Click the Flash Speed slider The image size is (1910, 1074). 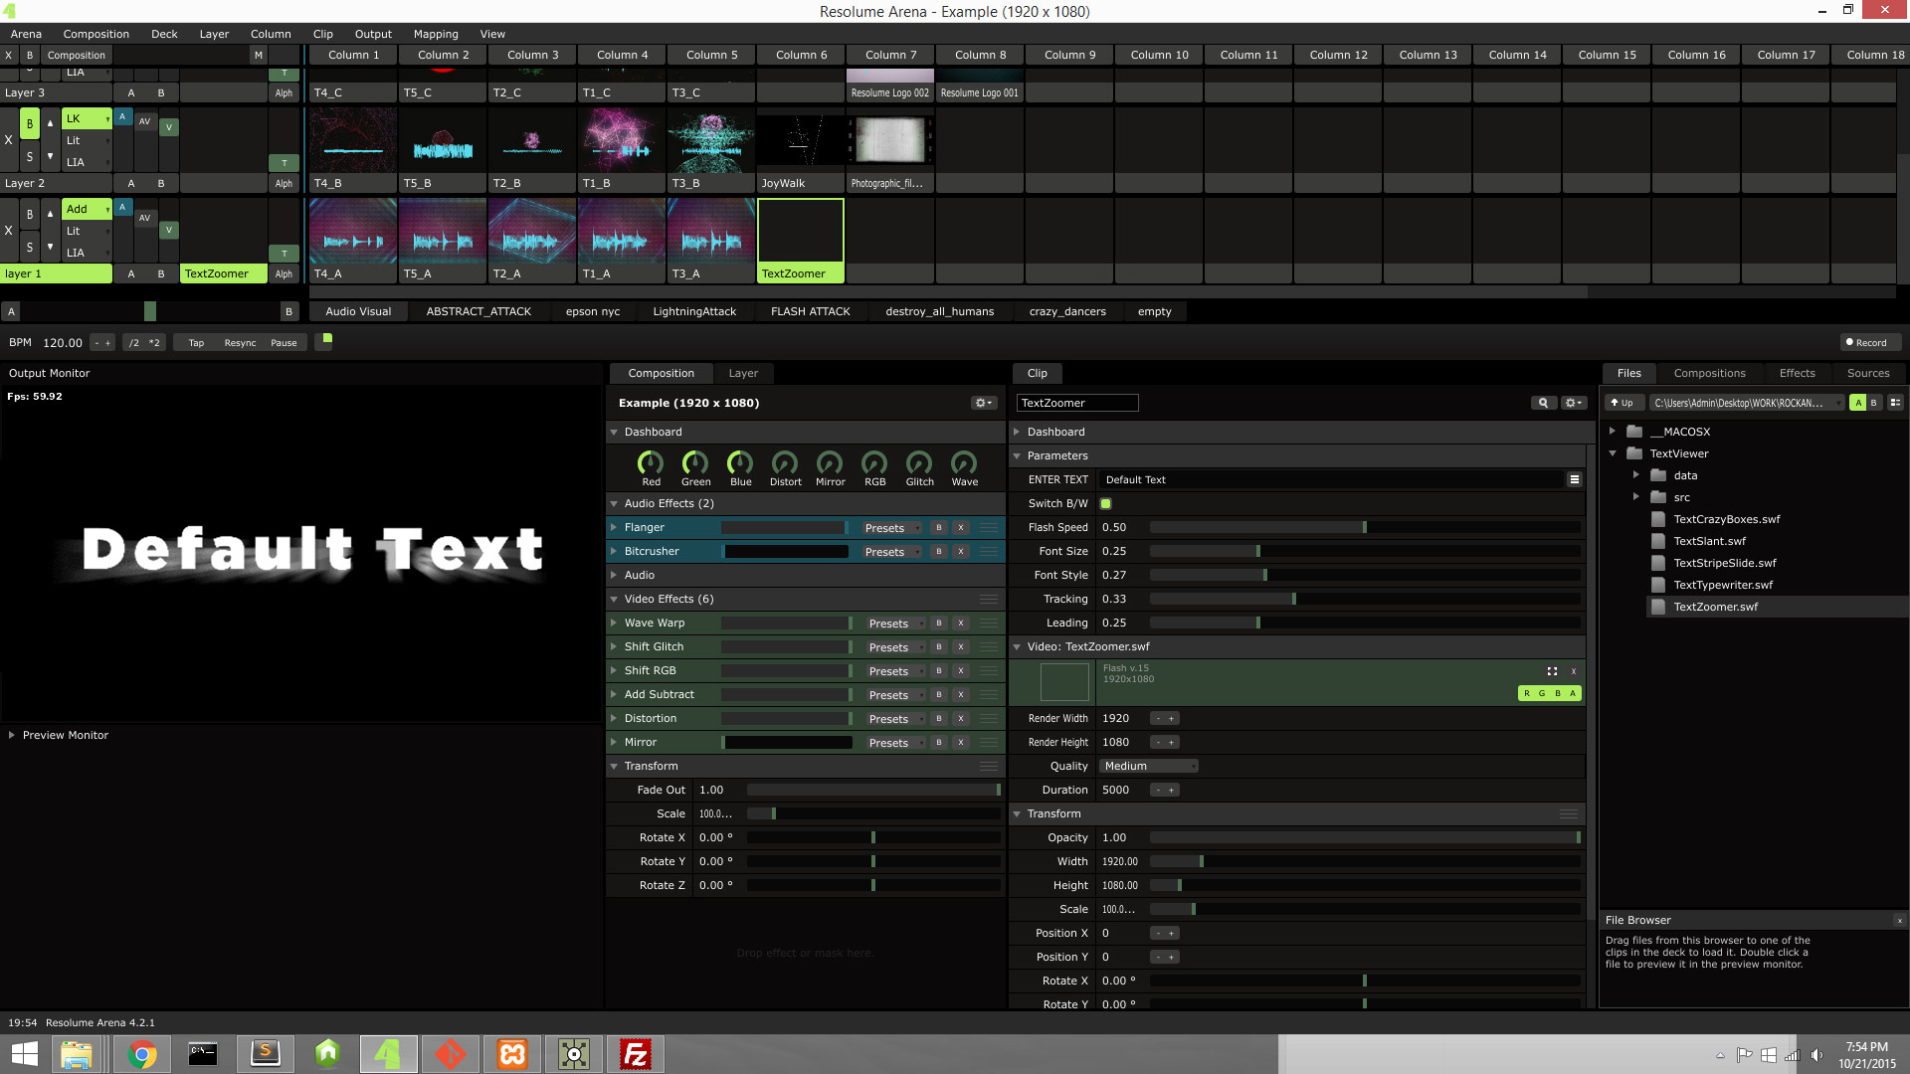1363,527
